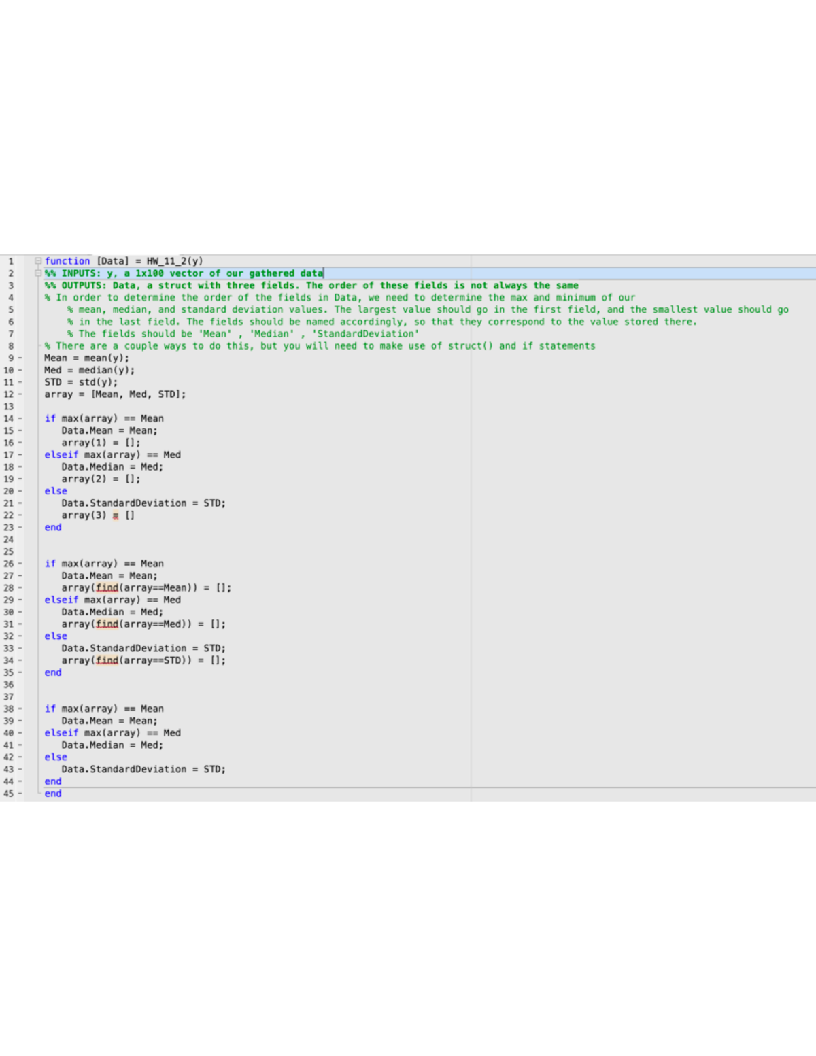Toggle breakpoint dash beside line 38

pyautogui.click(x=20, y=709)
